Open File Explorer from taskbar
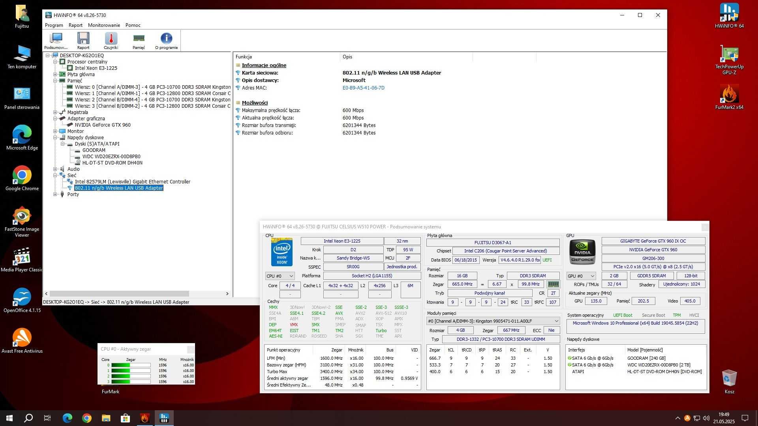Image resolution: width=758 pixels, height=426 pixels. coord(106,418)
